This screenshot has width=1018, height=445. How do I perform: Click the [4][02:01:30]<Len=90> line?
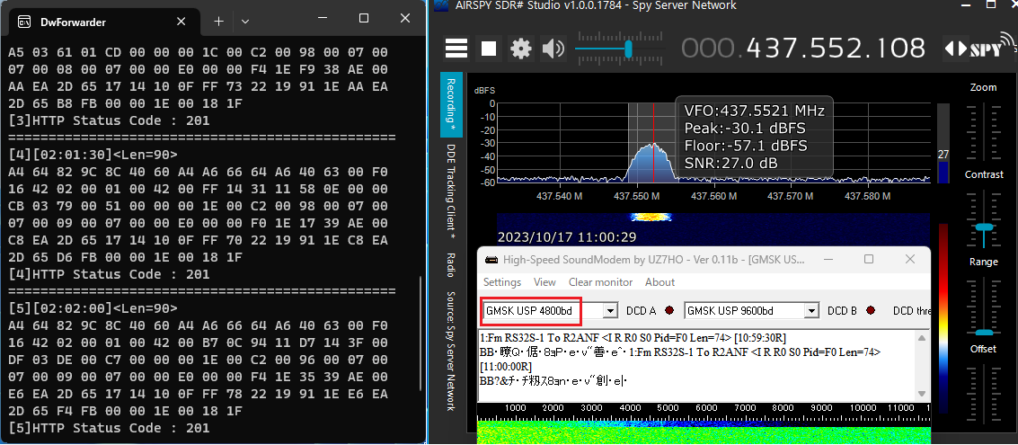point(93,154)
